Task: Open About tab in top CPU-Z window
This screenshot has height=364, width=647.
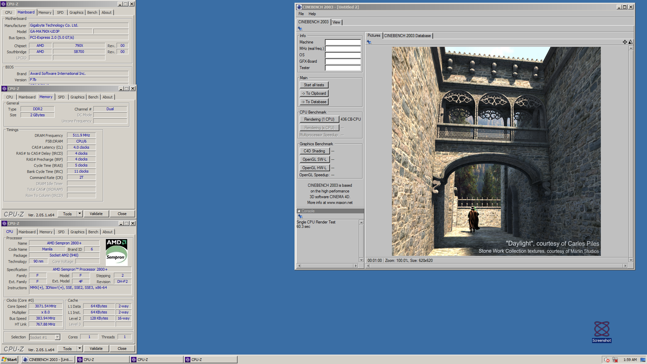Action: [106, 12]
